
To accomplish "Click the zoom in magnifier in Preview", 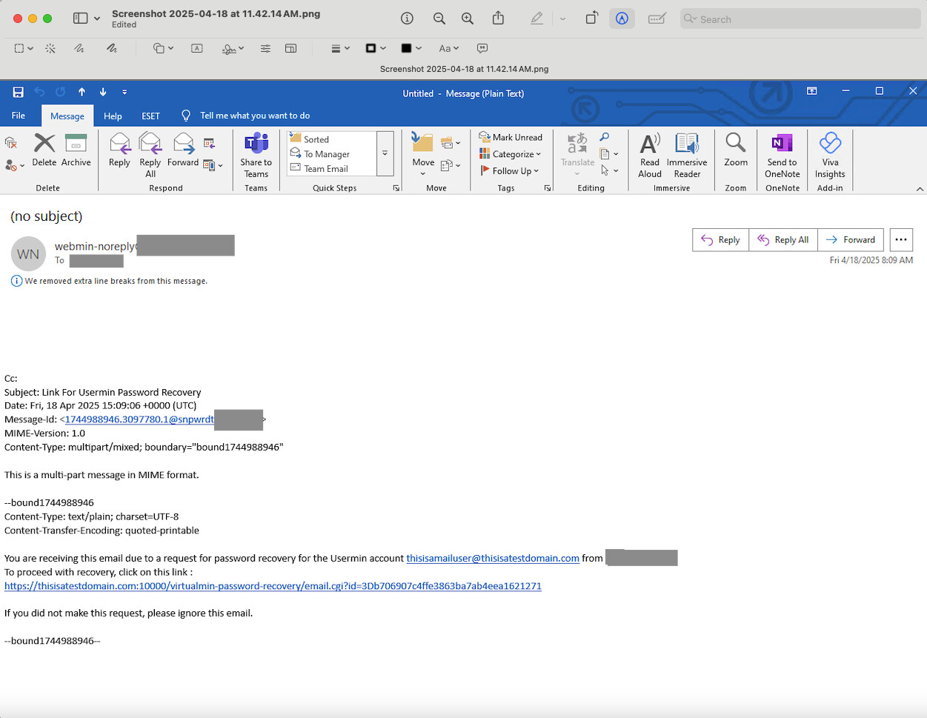I will [468, 19].
